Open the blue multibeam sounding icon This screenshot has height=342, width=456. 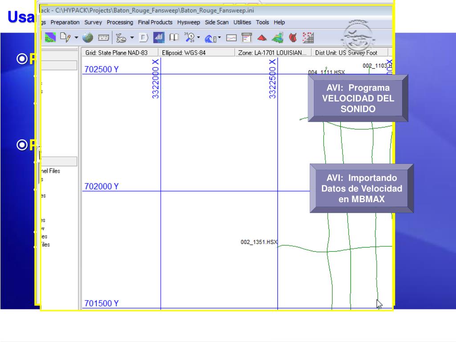click(159, 37)
